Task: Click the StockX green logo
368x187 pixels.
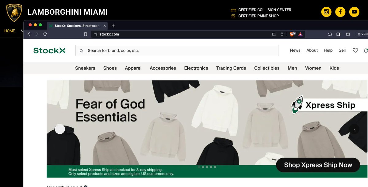Action: point(49,50)
